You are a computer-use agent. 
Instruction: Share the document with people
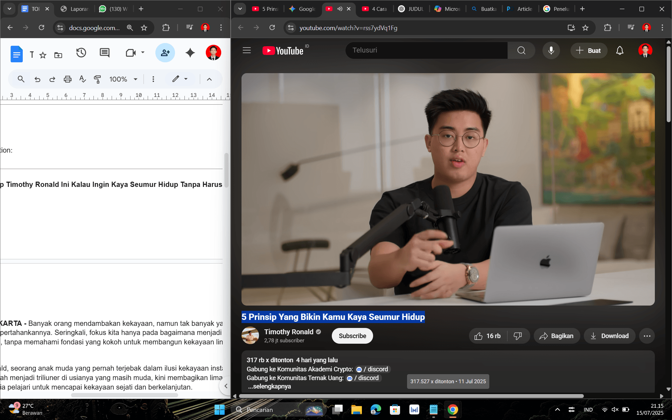coord(165,53)
